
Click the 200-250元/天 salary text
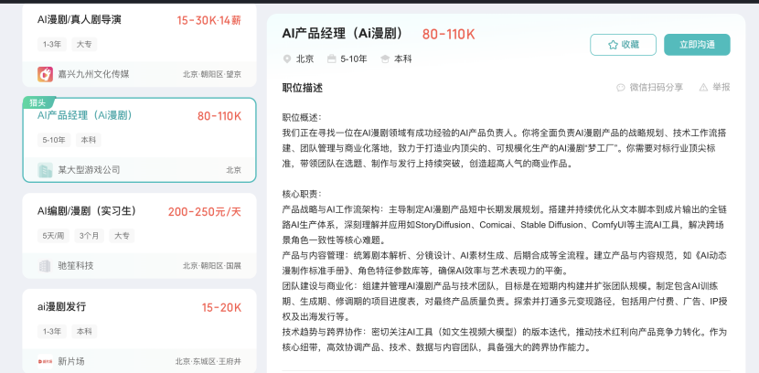204,211
